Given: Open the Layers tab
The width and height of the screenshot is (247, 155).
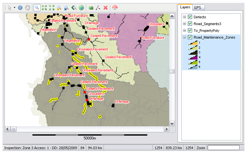Looking at the screenshot, I should tap(185, 7).
